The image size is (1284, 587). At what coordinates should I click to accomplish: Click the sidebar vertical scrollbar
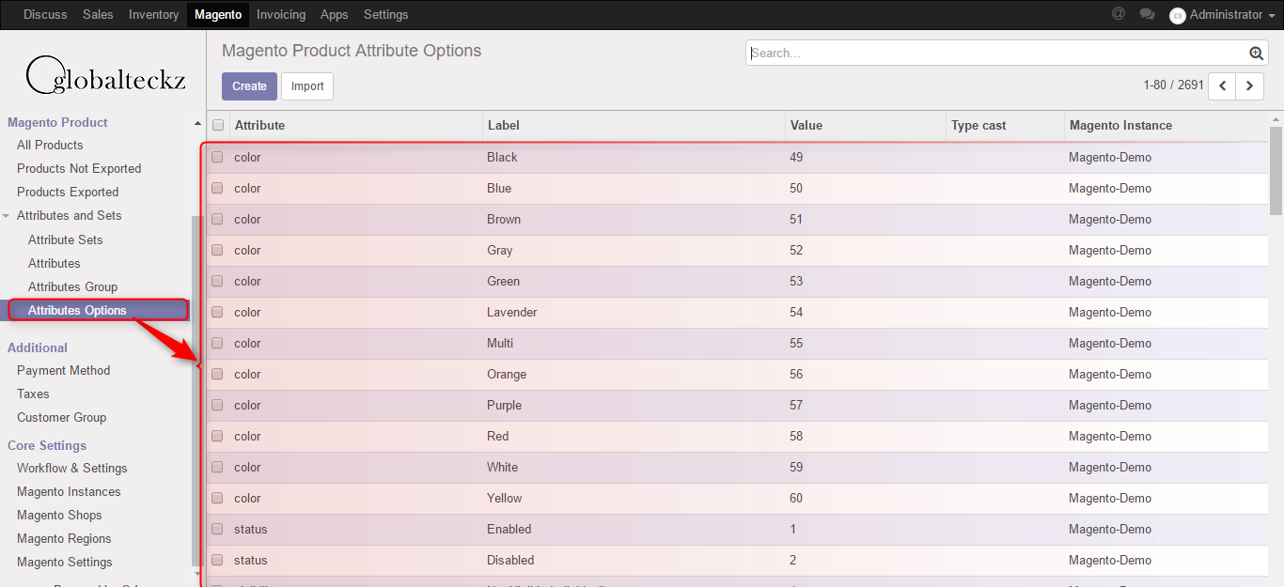tap(196, 390)
